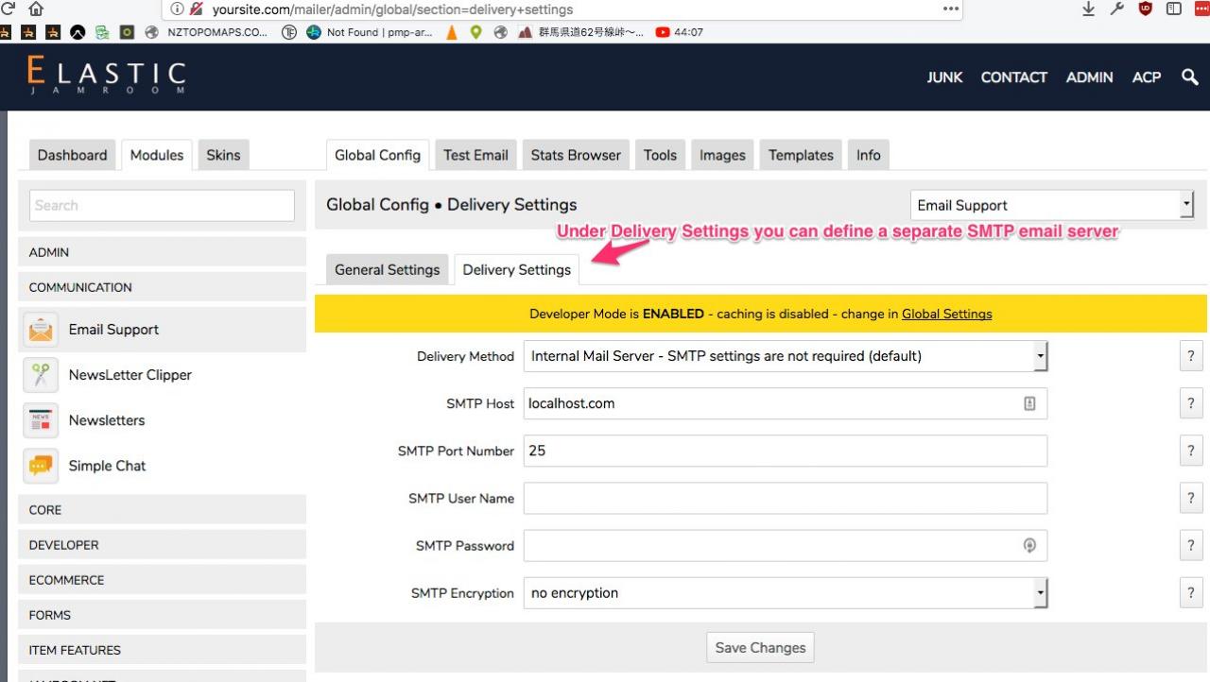Open the Test Email tab
The image size is (1210, 682).
pyautogui.click(x=475, y=156)
